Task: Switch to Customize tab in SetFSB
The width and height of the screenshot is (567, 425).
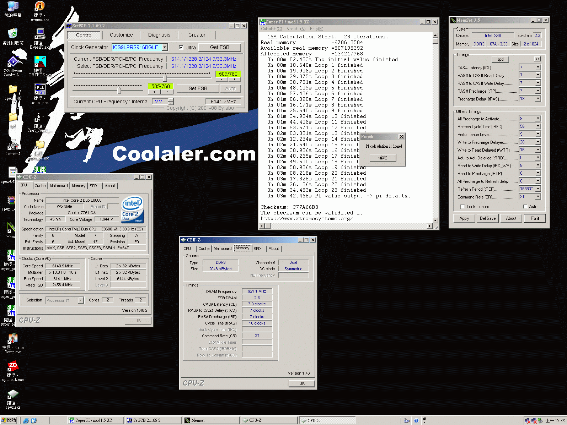Action: pyautogui.click(x=121, y=35)
